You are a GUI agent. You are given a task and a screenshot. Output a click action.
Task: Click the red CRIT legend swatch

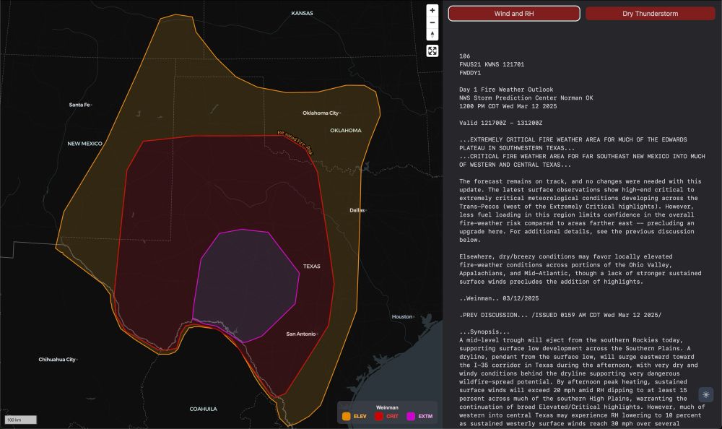tap(379, 417)
